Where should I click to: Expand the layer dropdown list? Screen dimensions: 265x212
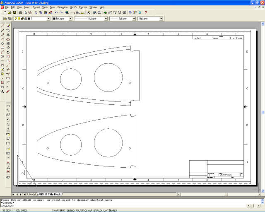coord(48,19)
